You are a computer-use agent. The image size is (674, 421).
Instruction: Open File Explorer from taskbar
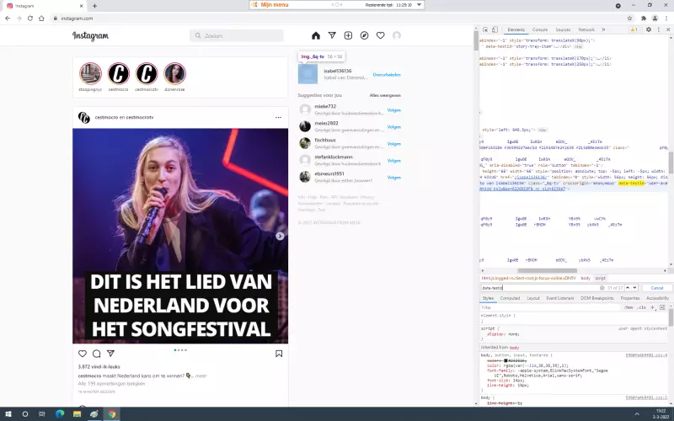77,414
